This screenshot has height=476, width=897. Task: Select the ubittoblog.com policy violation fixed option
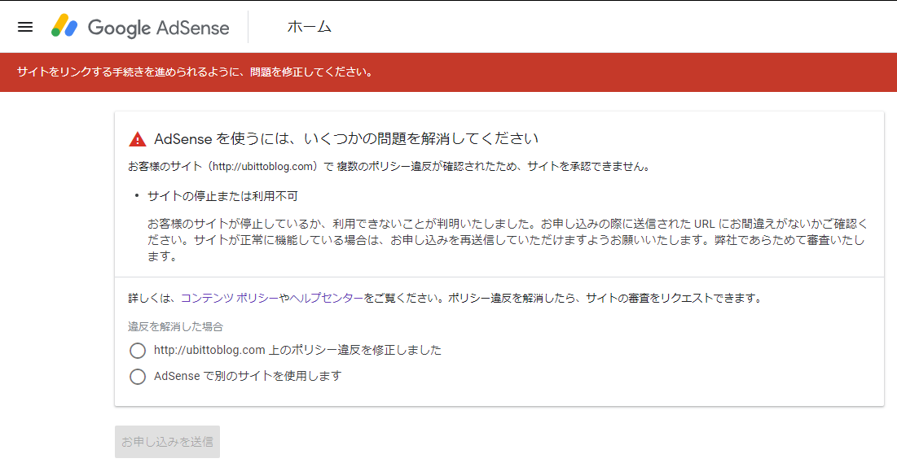pos(138,350)
